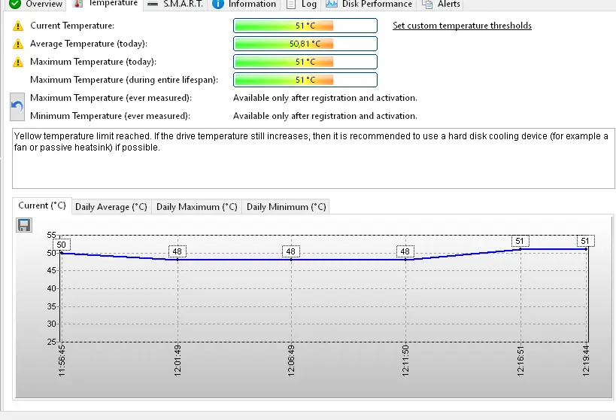Click the Information blue info icon

point(217,5)
